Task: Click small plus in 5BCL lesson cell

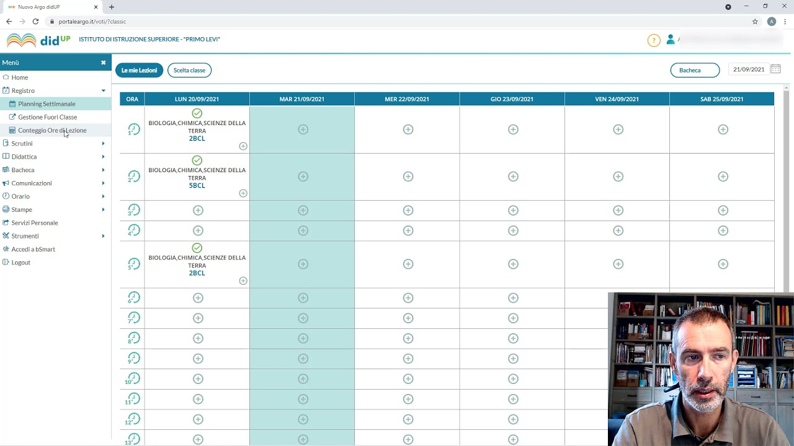Action: [243, 193]
